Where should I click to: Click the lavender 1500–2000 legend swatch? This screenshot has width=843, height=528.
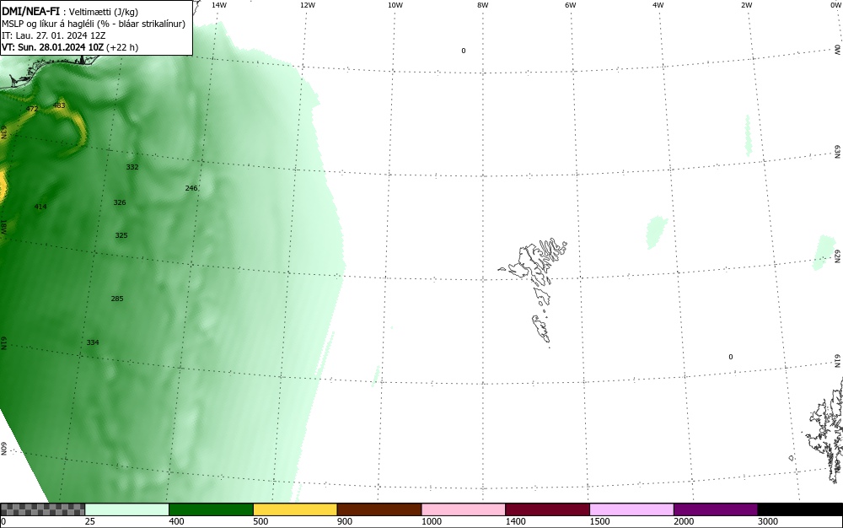pos(631,509)
